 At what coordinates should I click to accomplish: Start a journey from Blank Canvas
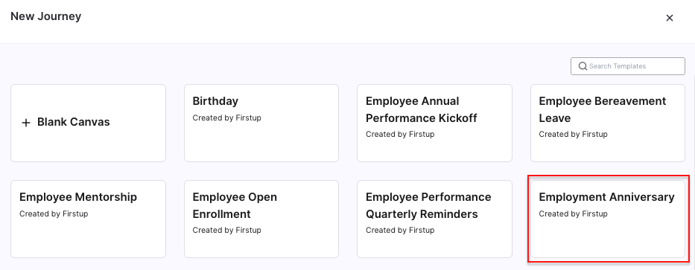[88, 123]
